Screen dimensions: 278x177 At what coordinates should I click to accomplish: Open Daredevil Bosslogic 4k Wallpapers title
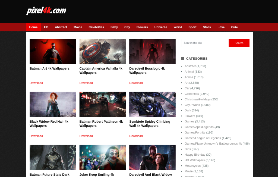147,71
